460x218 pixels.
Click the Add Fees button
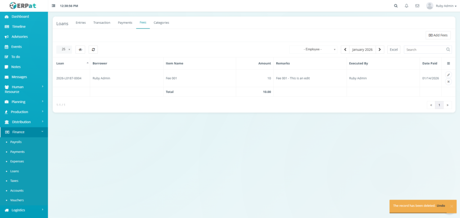(438, 35)
